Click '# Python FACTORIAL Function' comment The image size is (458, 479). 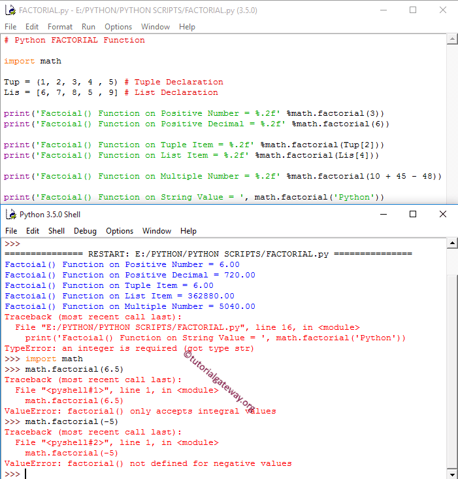click(74, 40)
